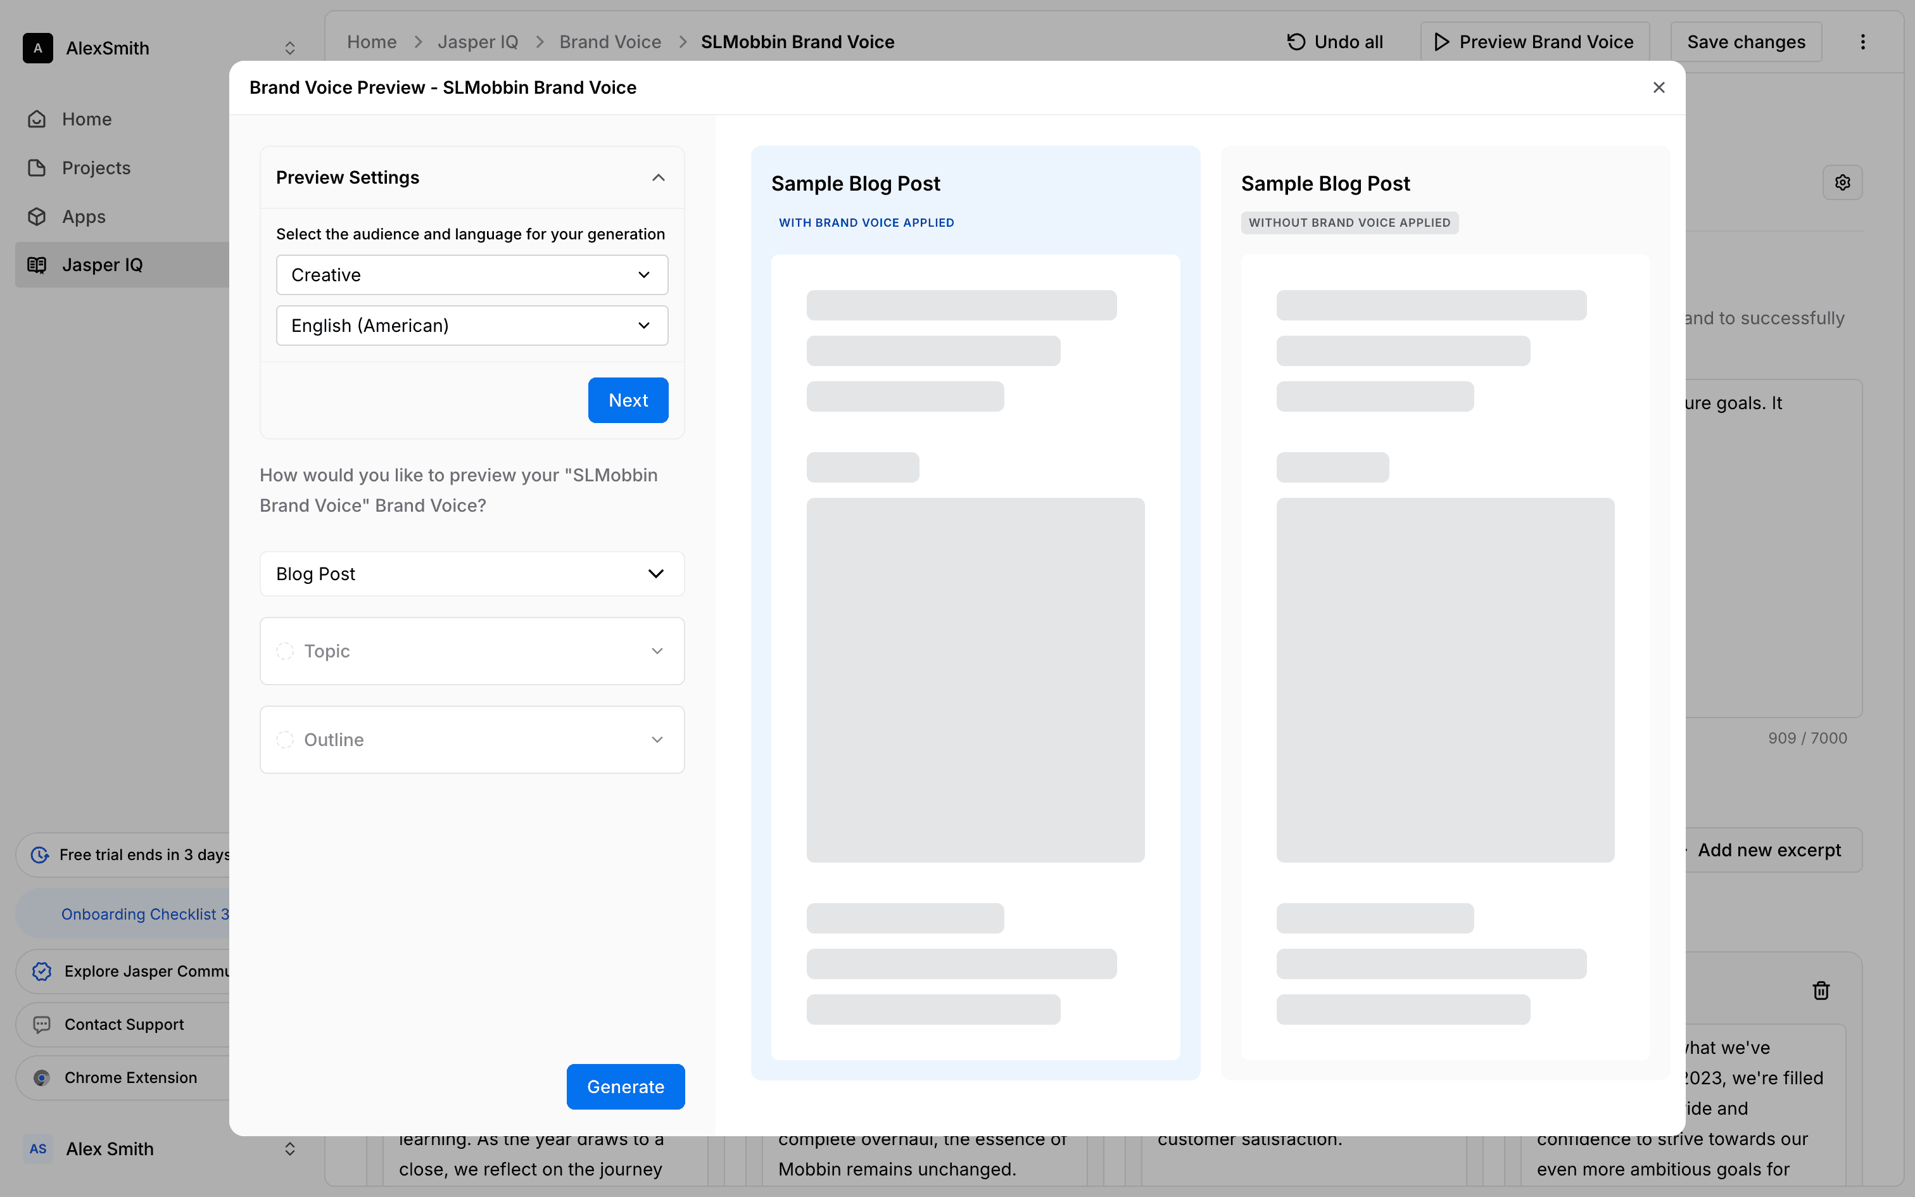Open the three-dot more options menu
The width and height of the screenshot is (1915, 1197).
tap(1863, 42)
